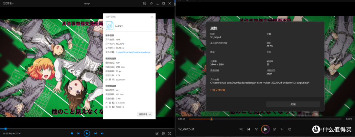Select the frame rate value 25
The width and height of the screenshot is (355, 137).
268,64
